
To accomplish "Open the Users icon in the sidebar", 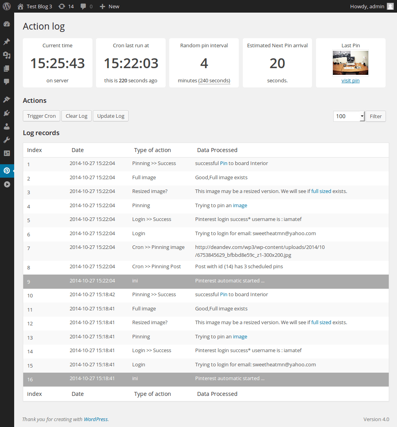I will click(x=7, y=126).
